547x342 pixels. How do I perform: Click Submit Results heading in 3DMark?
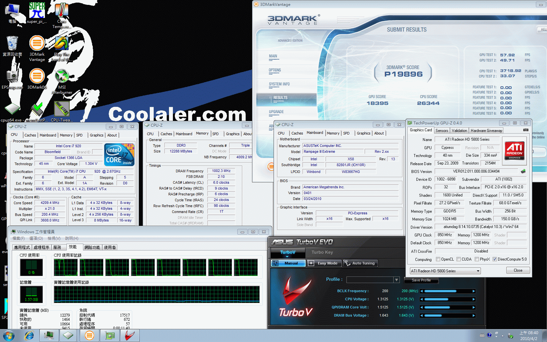coord(407,30)
